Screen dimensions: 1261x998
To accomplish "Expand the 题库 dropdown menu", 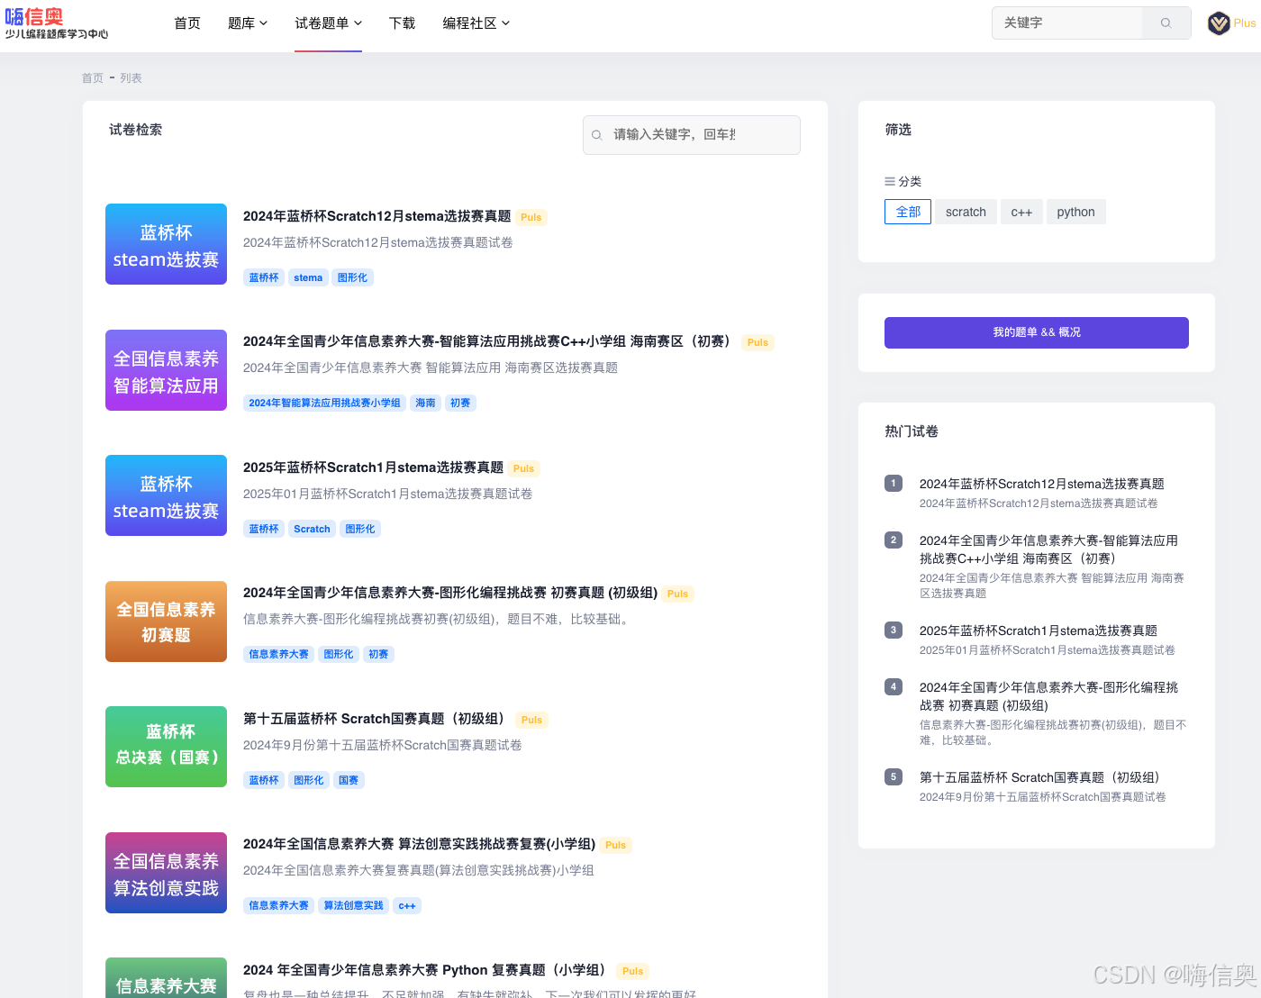I will coord(248,23).
